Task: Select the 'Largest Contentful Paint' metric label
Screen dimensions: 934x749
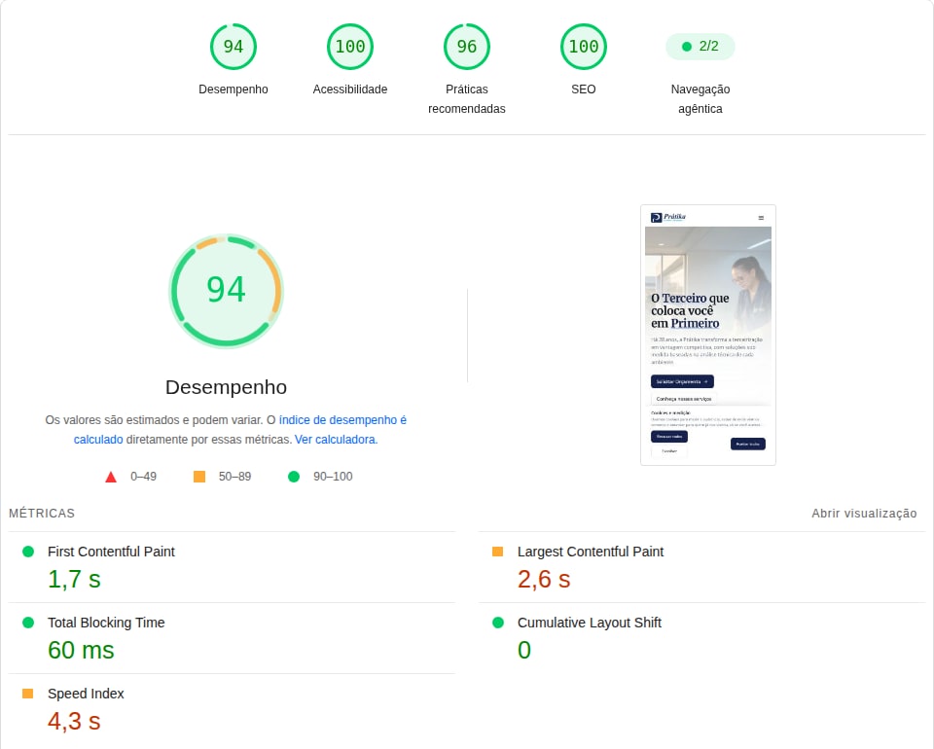Action: [591, 552]
